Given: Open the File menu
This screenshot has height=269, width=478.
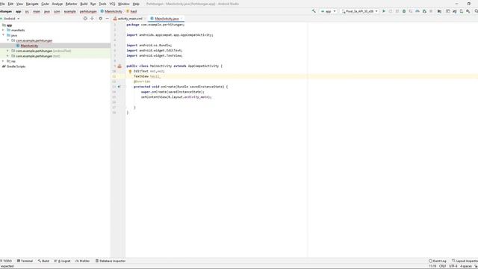Looking at the screenshot, I should point(2,4).
